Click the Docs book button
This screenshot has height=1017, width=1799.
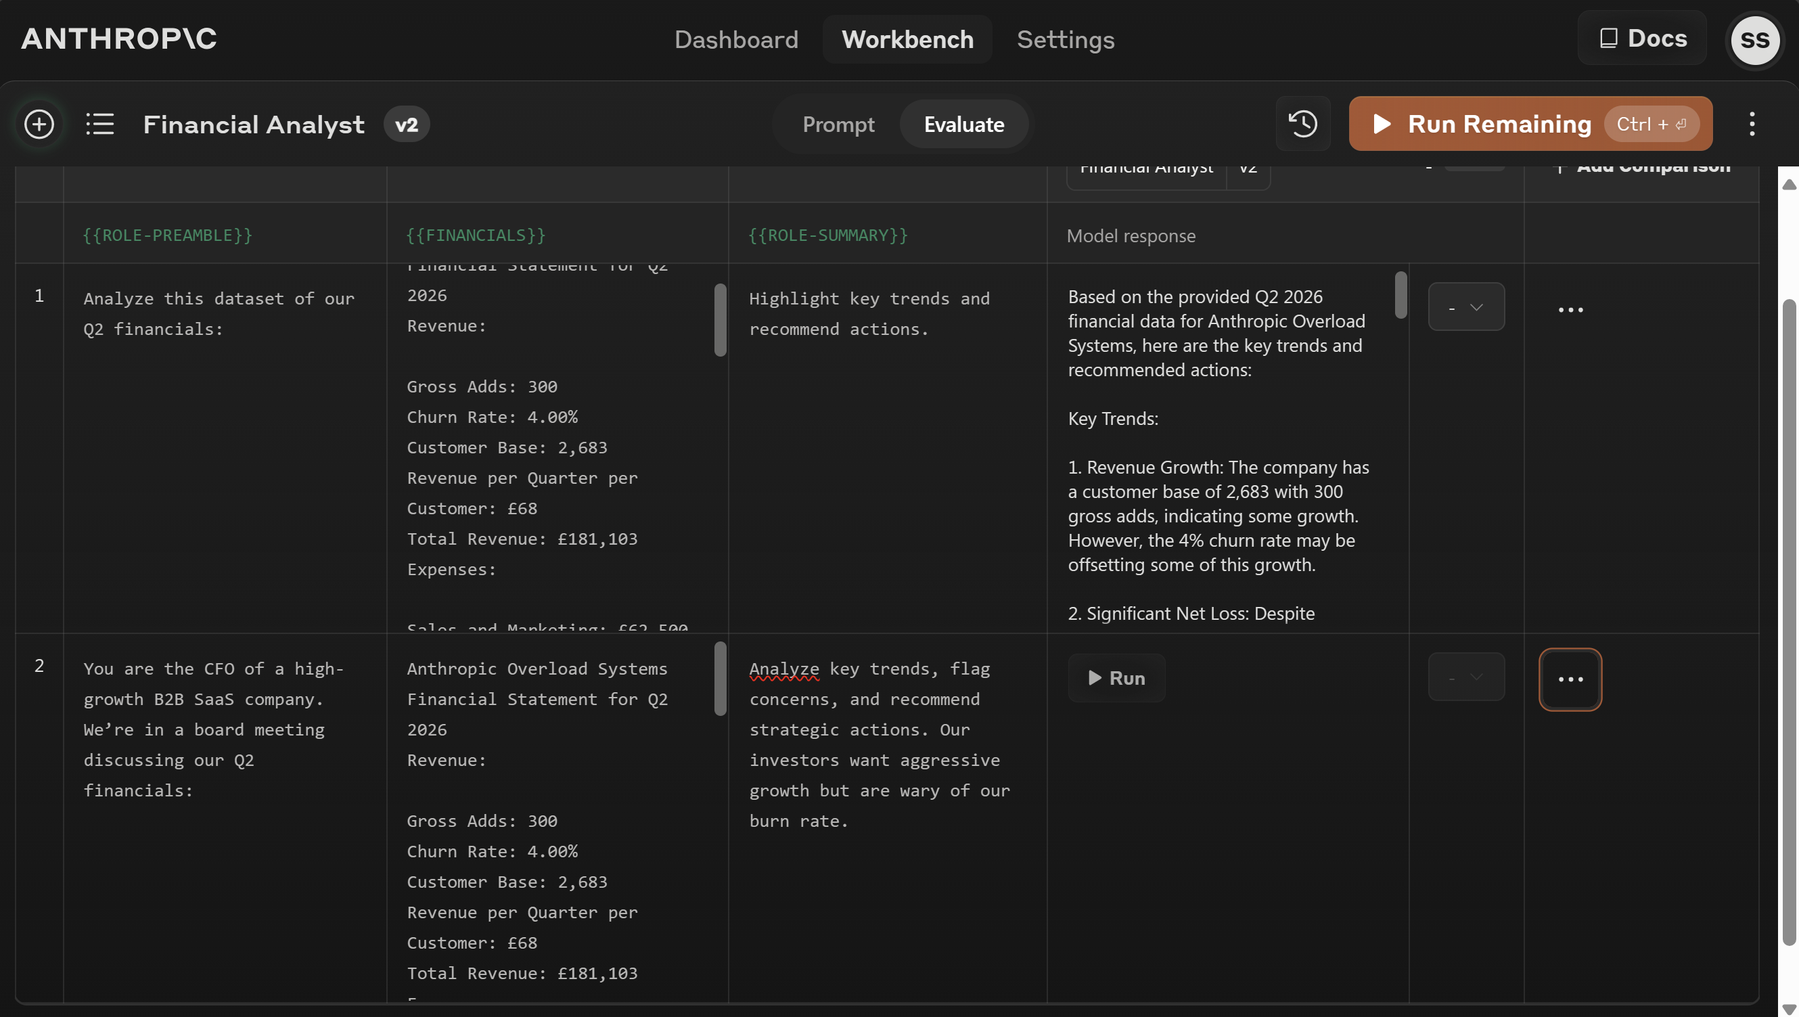(x=1642, y=39)
